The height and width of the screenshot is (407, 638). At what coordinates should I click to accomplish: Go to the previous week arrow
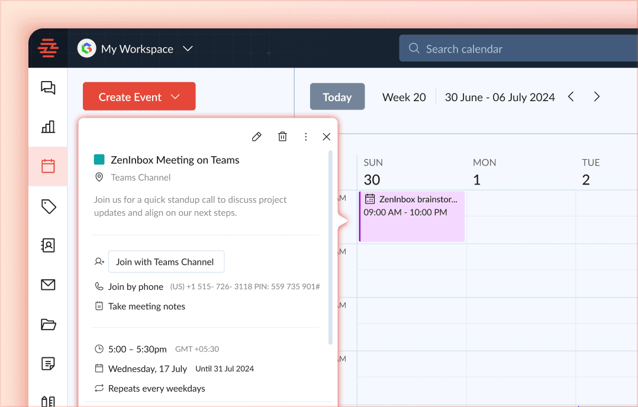tap(571, 97)
